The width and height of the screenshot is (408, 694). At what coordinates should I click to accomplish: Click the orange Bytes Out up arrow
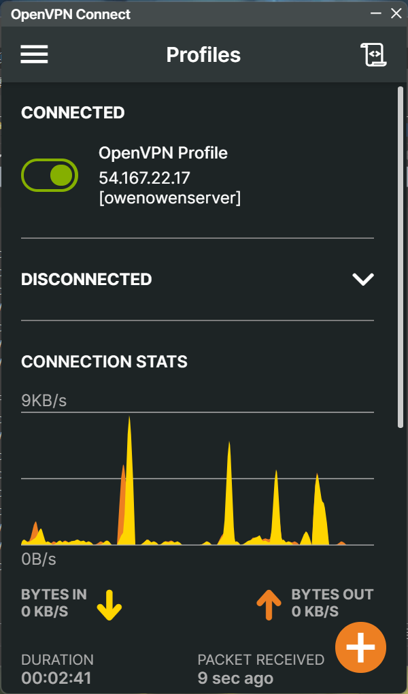click(x=269, y=605)
